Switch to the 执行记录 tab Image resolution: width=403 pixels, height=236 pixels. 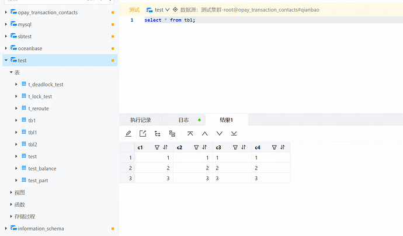tap(140, 120)
